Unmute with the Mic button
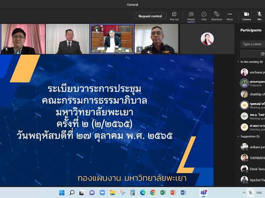The image size is (265, 198). (260, 16)
